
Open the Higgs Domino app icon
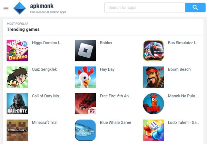17,50
